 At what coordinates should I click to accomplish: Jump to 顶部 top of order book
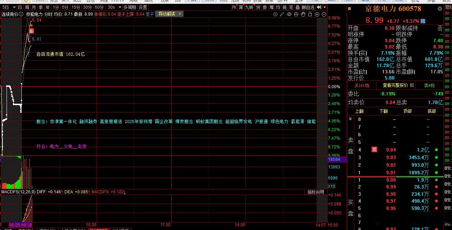407,111
